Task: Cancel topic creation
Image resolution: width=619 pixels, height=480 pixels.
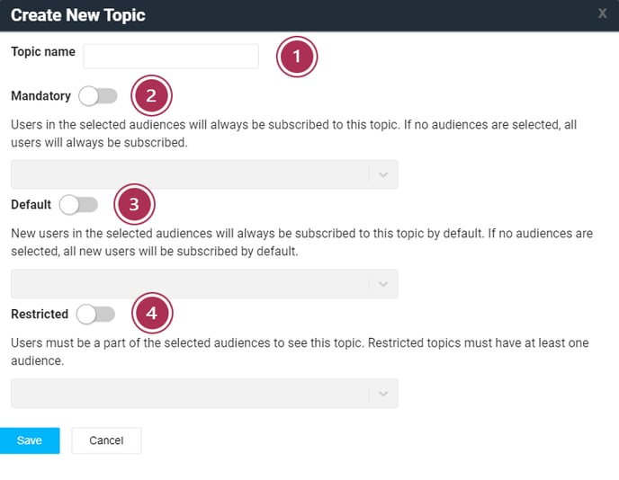Action: (106, 440)
